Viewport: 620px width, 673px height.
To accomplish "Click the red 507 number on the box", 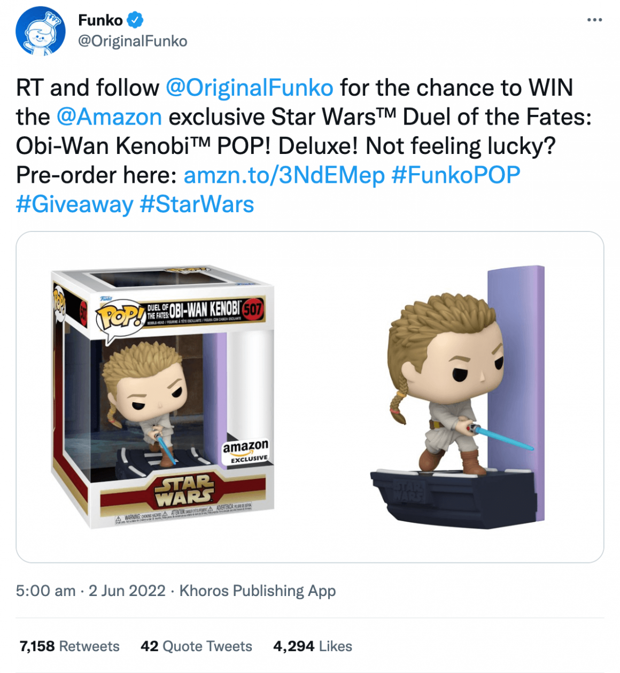I will [x=252, y=309].
